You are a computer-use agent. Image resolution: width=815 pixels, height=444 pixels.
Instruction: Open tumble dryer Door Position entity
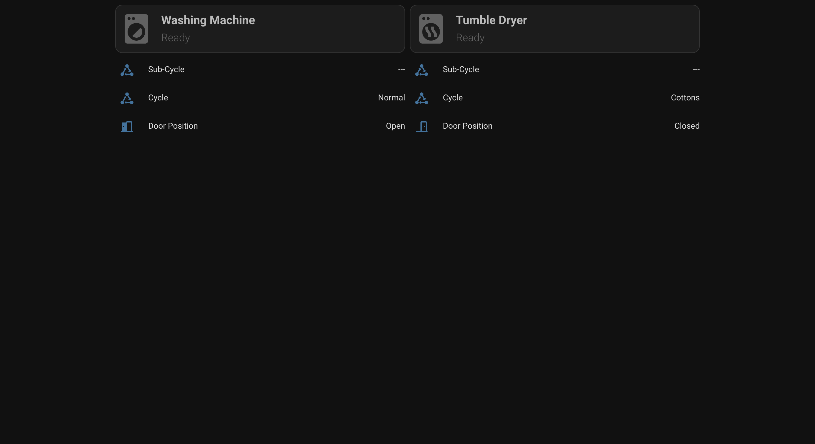point(467,126)
